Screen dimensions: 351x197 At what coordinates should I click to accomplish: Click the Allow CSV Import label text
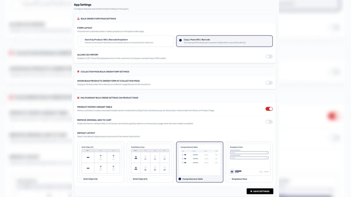coord(88,55)
